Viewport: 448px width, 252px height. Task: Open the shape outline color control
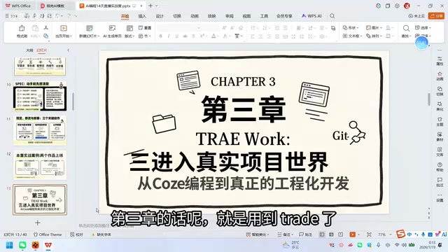pyautogui.click(x=389, y=36)
